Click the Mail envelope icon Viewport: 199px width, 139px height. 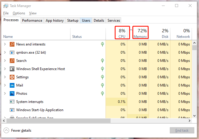12,85
